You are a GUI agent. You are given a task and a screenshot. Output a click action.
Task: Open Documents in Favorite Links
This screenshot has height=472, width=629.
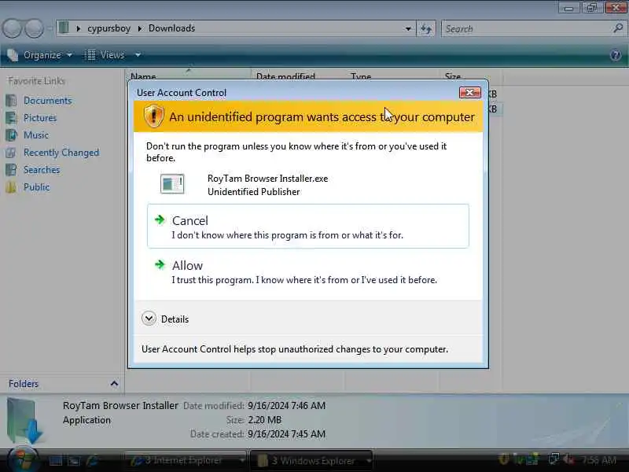(48, 101)
